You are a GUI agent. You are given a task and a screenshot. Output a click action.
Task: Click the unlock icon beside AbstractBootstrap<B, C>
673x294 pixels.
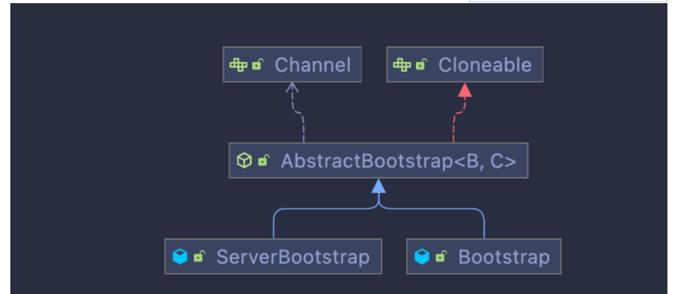point(263,161)
